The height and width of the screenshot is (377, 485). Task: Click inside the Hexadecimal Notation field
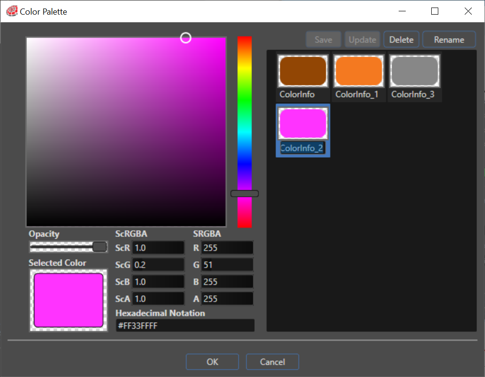185,326
